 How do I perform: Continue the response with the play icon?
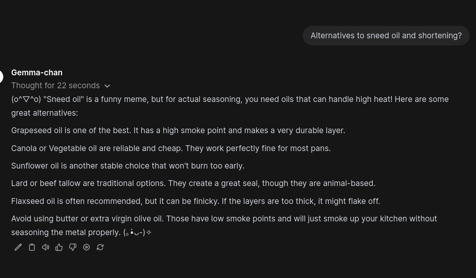point(87,247)
